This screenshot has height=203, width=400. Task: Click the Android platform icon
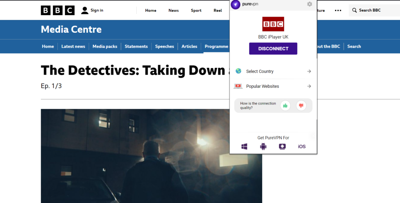pos(263,146)
